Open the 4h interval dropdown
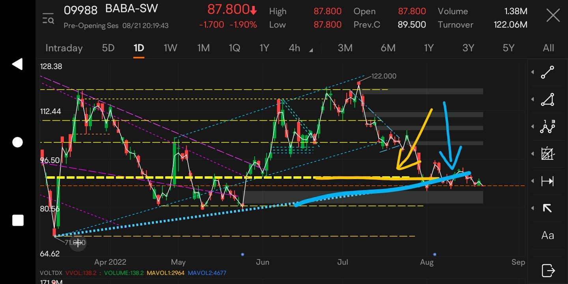Screen dimensions: 568x284 (301, 48)
